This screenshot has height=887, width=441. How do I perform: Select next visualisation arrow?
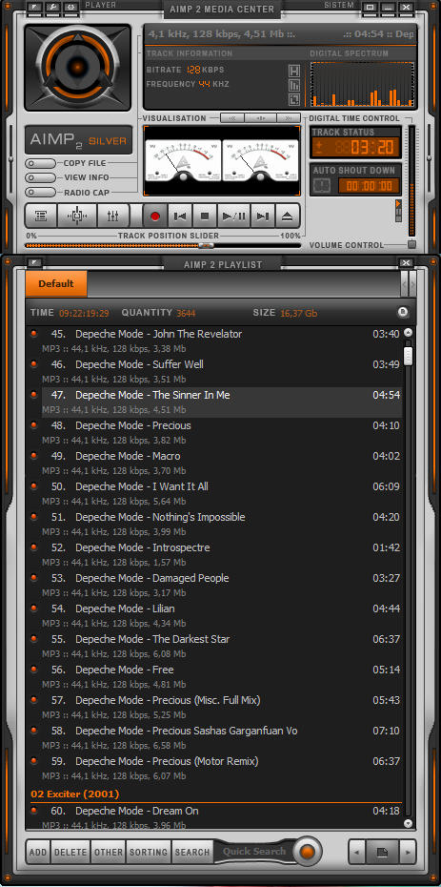coord(289,118)
